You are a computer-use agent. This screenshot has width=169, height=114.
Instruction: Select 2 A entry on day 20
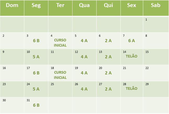[108, 73]
